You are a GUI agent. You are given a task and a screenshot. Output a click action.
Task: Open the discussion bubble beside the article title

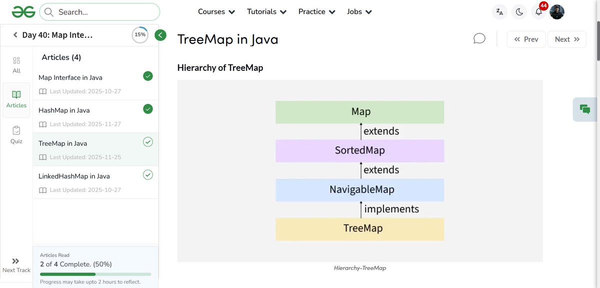479,38
